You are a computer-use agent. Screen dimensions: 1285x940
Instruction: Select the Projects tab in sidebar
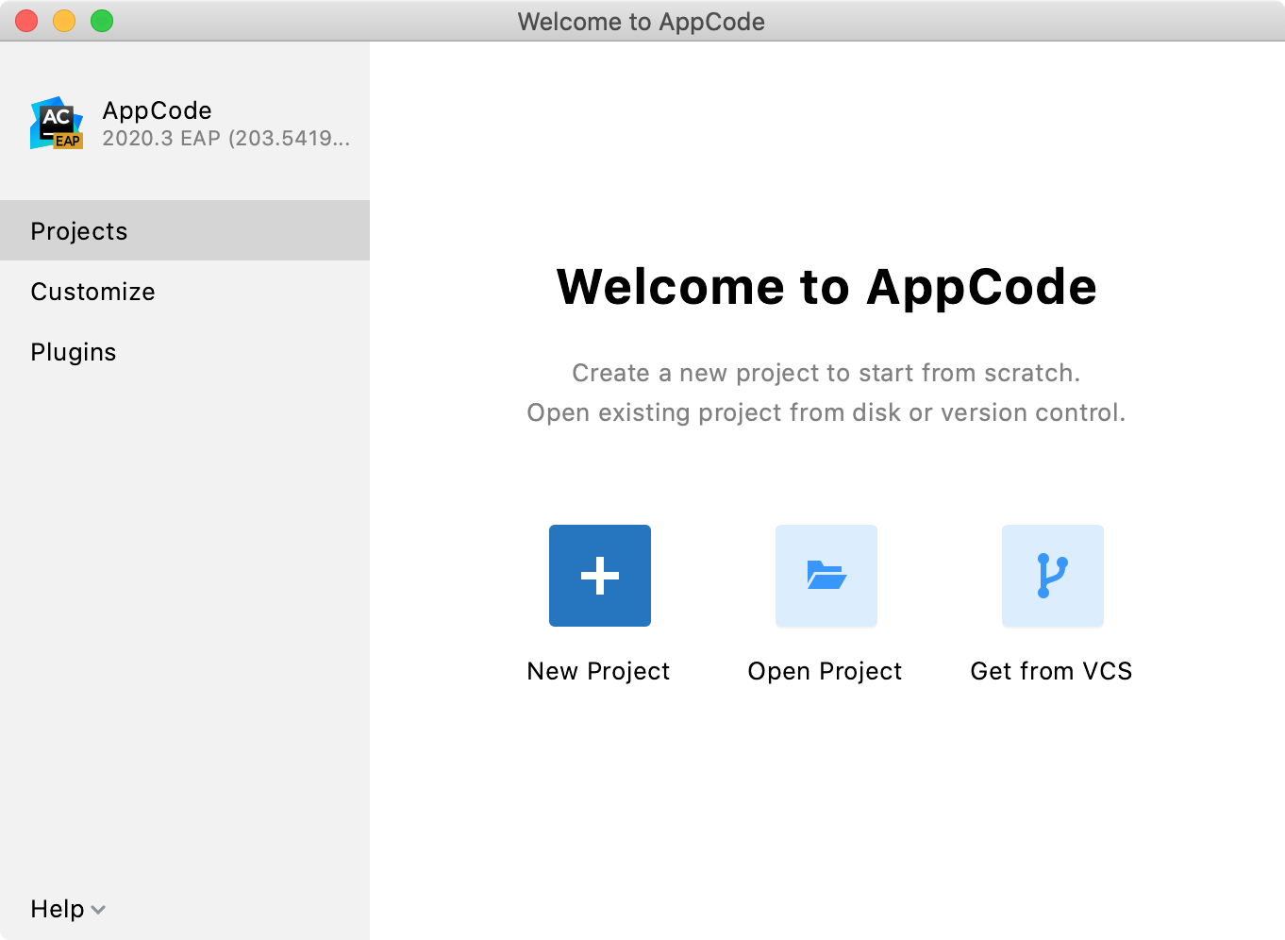(185, 230)
